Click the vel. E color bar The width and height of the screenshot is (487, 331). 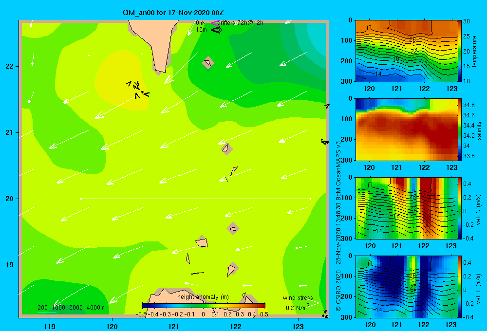coord(459,287)
